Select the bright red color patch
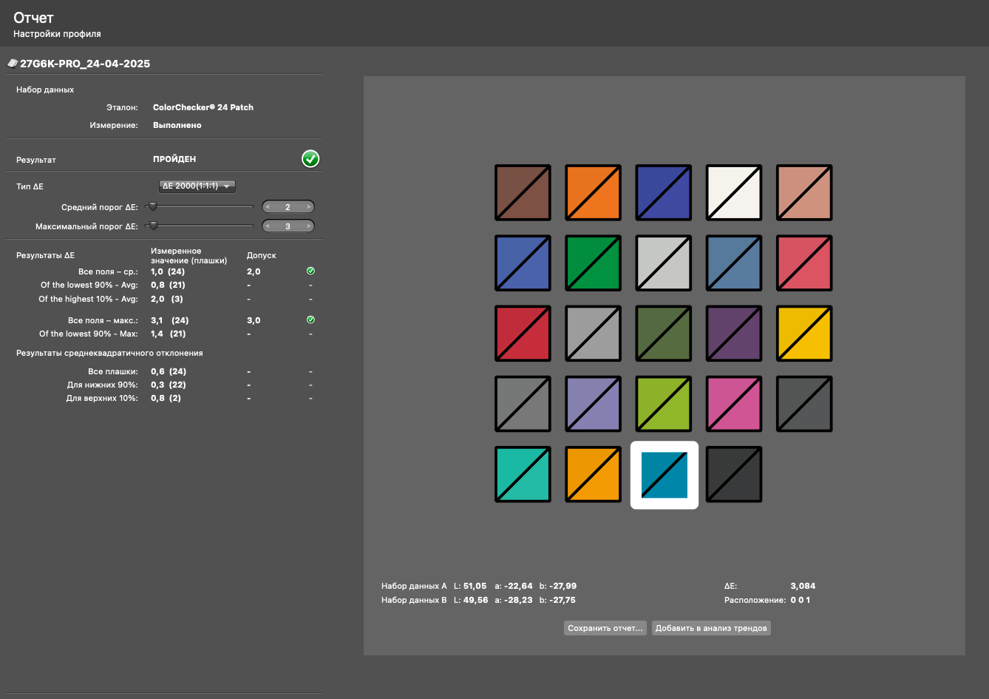The height and width of the screenshot is (699, 989). point(523,334)
